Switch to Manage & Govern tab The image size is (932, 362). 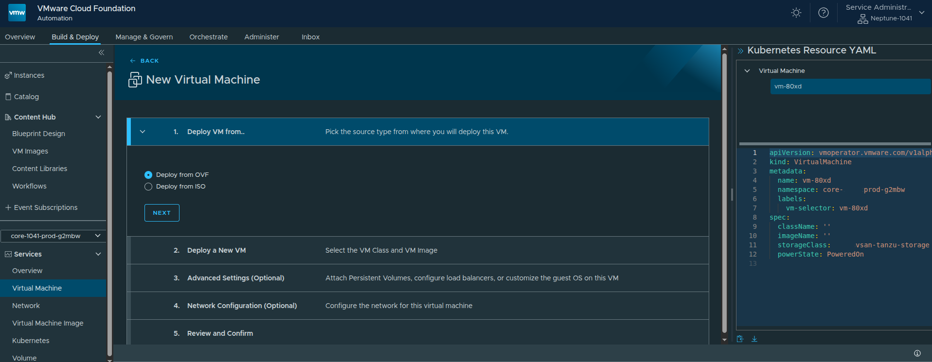point(144,37)
